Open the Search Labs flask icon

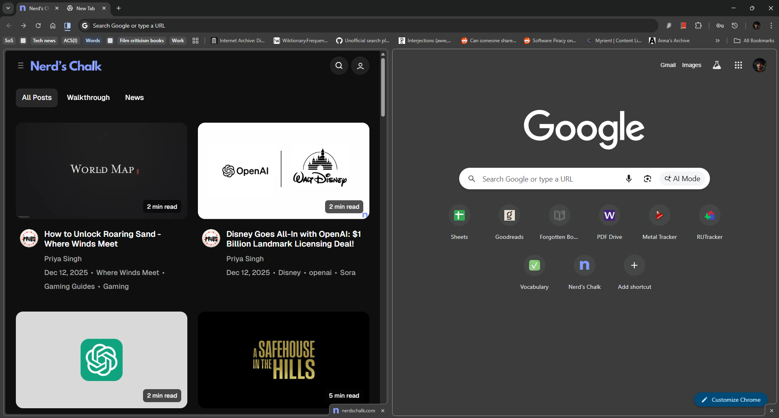[x=717, y=65]
